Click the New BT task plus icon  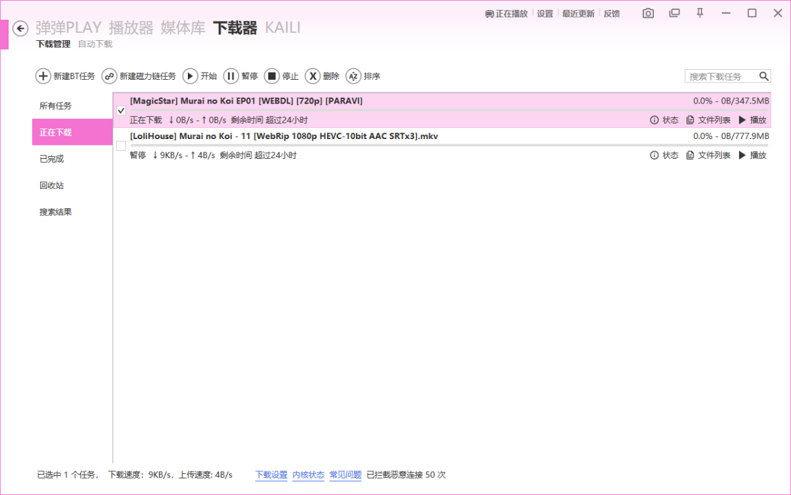(43, 76)
